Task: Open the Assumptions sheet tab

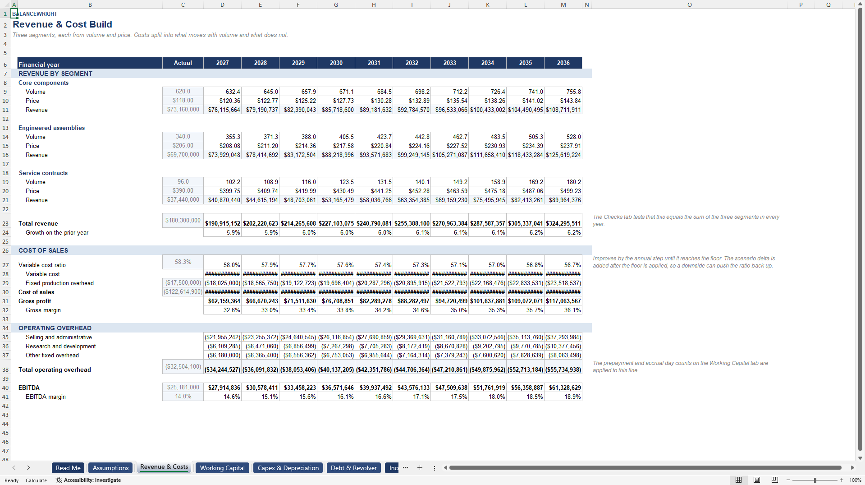Action: (110, 468)
